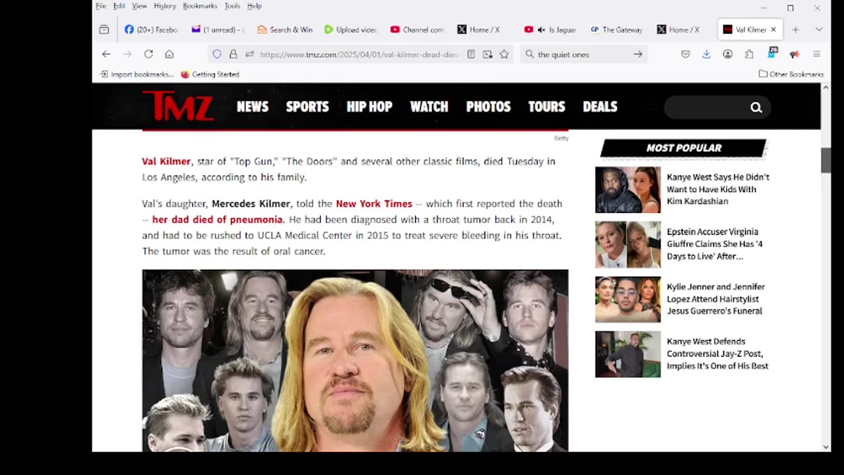Toggle reader view for this article
Image resolution: width=844 pixels, height=475 pixels.
pos(471,54)
